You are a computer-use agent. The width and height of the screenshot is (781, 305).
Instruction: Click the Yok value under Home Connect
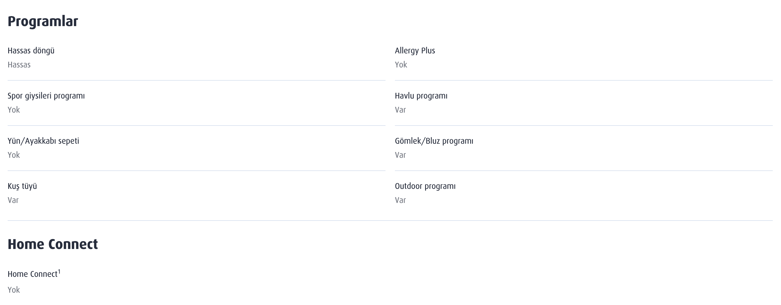(x=14, y=290)
